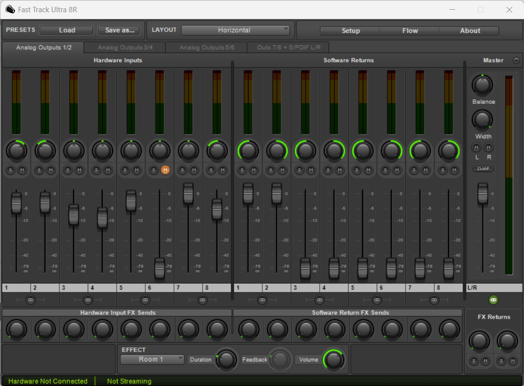Screen dimensions: 524x386
Task: Open the Flow page
Action: [410, 31]
